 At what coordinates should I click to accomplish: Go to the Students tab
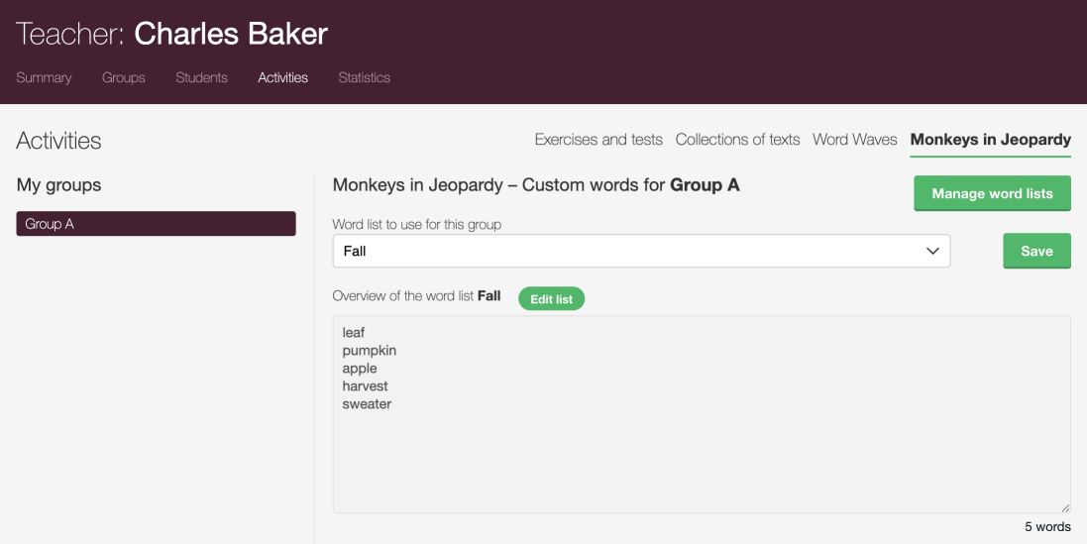pyautogui.click(x=201, y=77)
